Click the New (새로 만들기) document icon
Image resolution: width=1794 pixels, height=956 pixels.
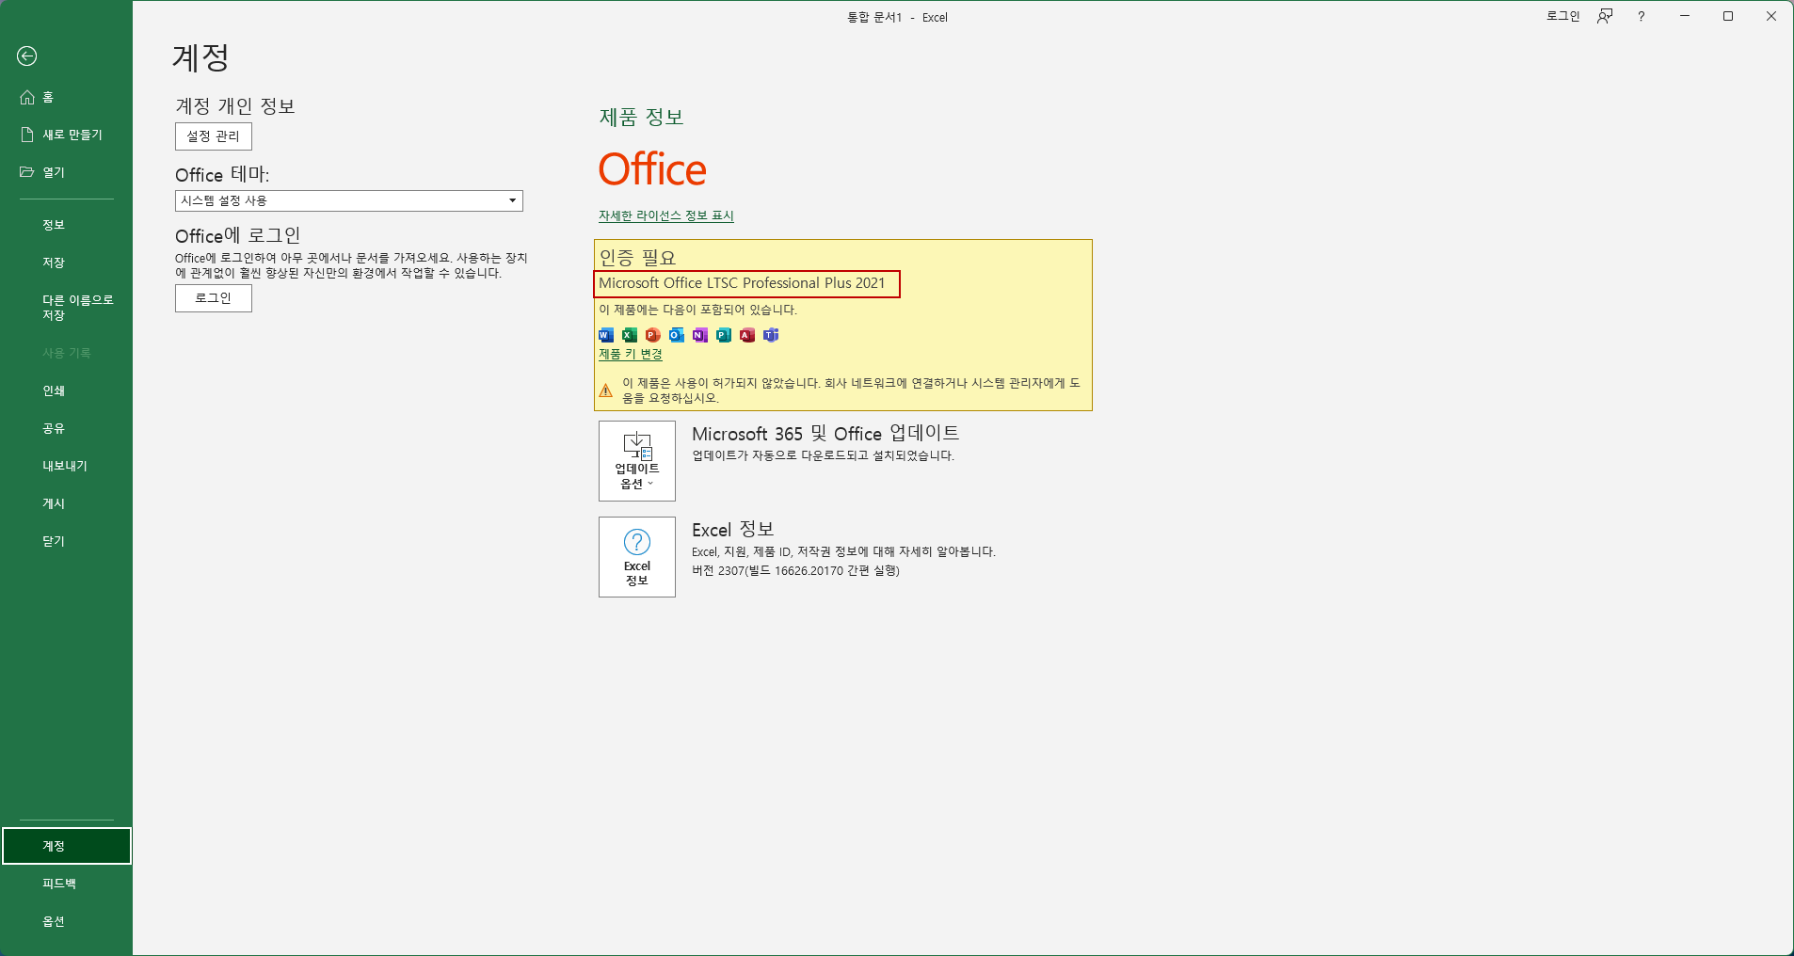[27, 135]
